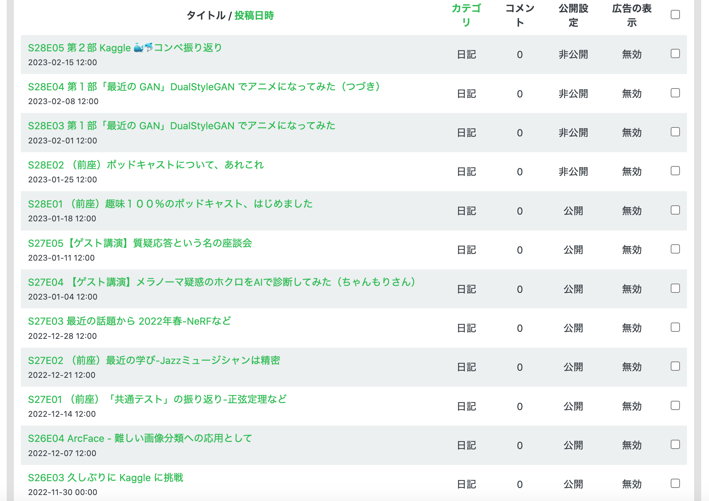Screen dimensions: 709x501
Task: Click the date 2023-01-04 12:00
Action: (63, 297)
